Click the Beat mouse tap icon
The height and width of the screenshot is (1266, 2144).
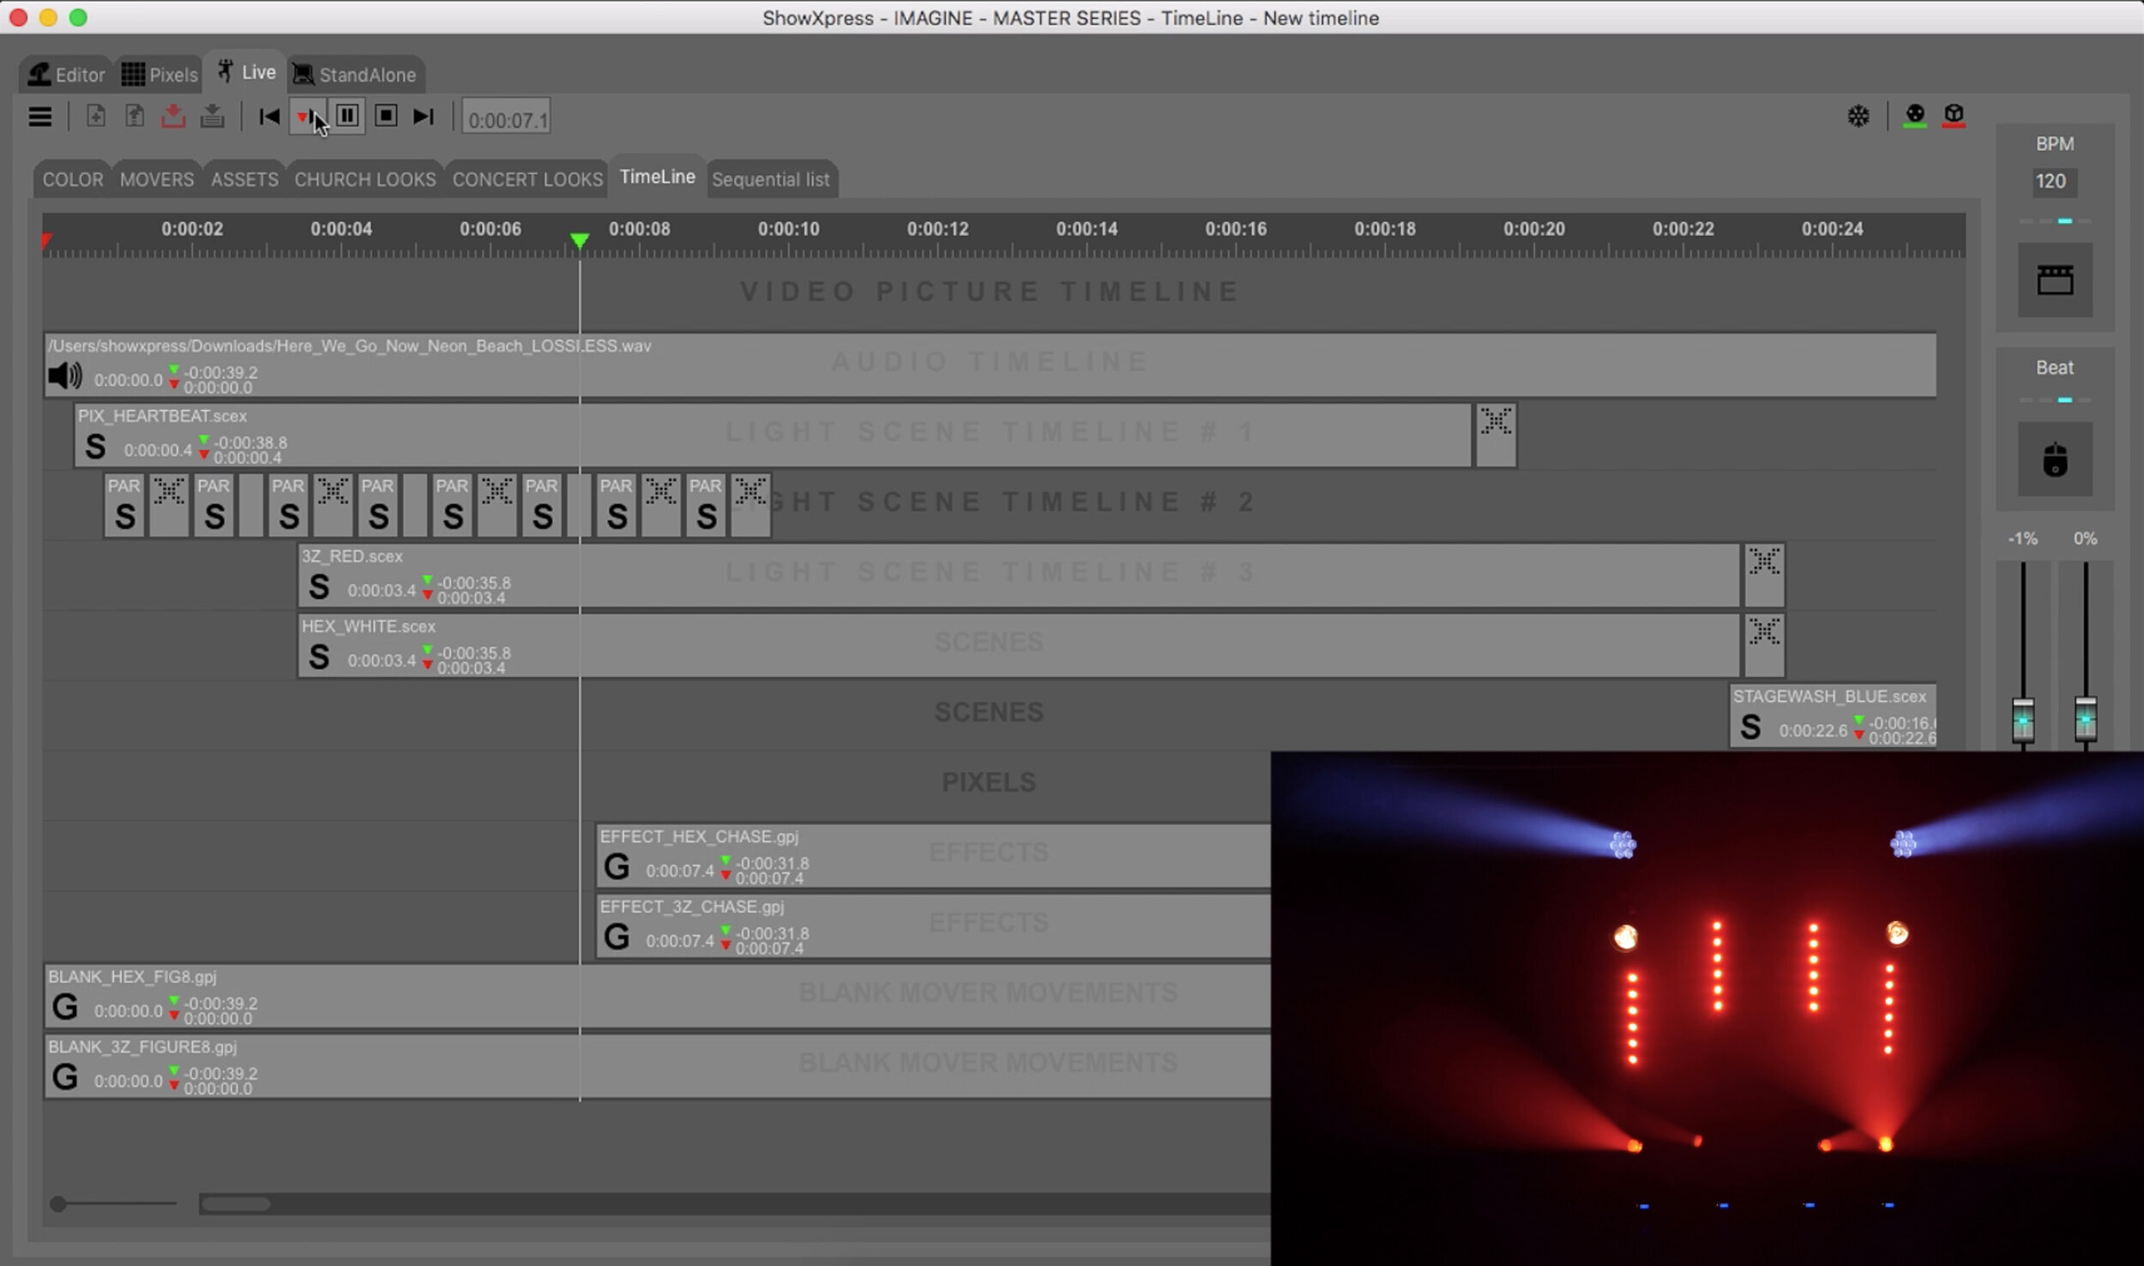coord(2055,460)
